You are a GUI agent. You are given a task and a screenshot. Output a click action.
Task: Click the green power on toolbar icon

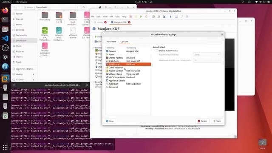[141, 17]
